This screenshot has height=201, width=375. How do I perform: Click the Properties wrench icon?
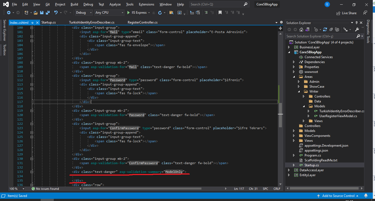pos(357,29)
